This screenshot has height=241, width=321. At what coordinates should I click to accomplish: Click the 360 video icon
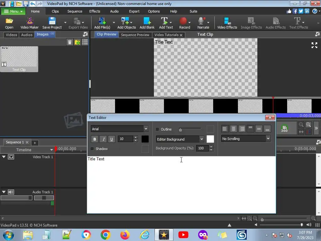click(284, 128)
